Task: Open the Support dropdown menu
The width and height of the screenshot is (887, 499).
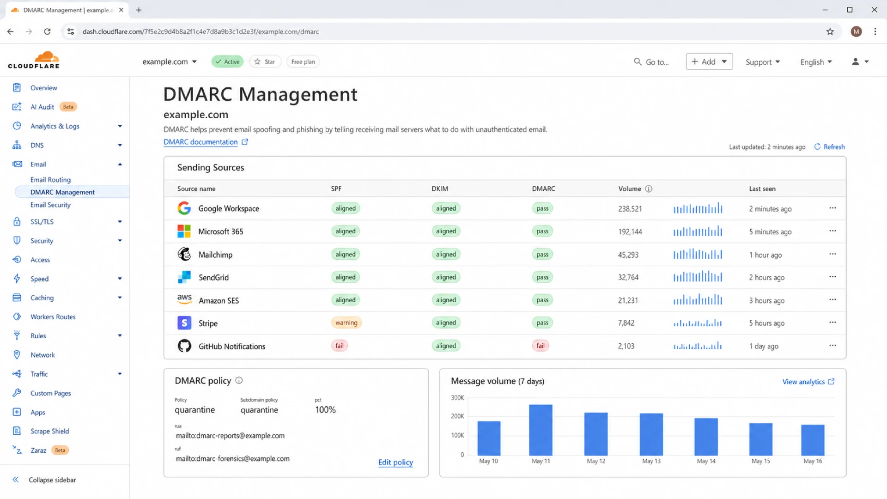Action: [x=763, y=62]
